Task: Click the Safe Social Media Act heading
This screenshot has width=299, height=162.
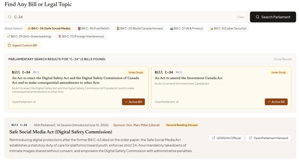Action: (x=60, y=132)
